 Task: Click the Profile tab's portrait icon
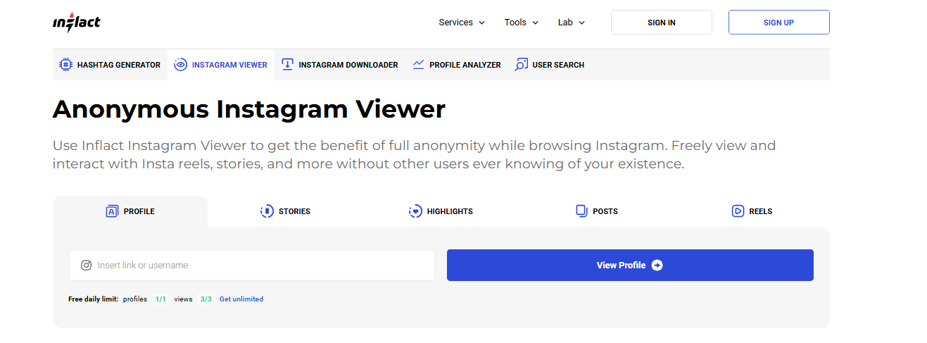coord(112,211)
